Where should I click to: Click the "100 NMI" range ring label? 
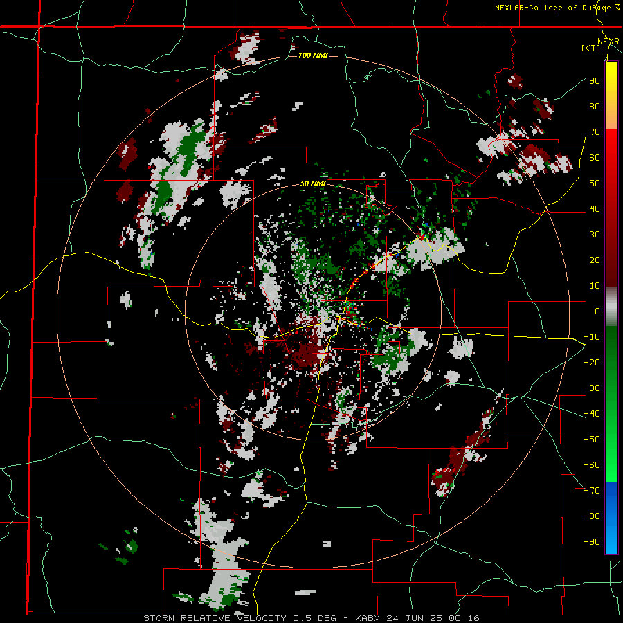point(313,55)
